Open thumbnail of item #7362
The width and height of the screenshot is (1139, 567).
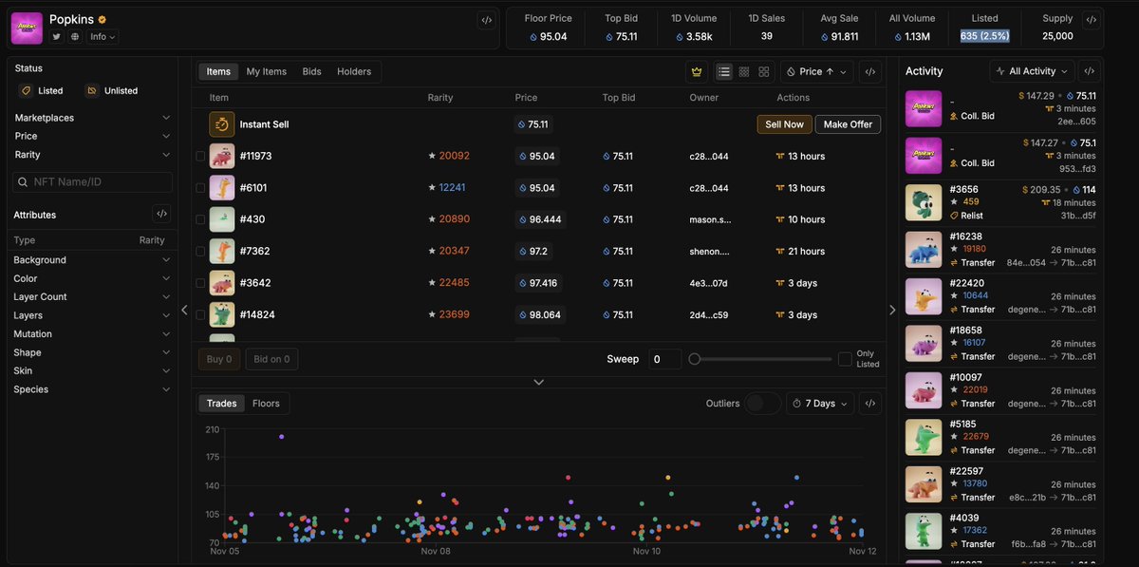click(x=221, y=251)
